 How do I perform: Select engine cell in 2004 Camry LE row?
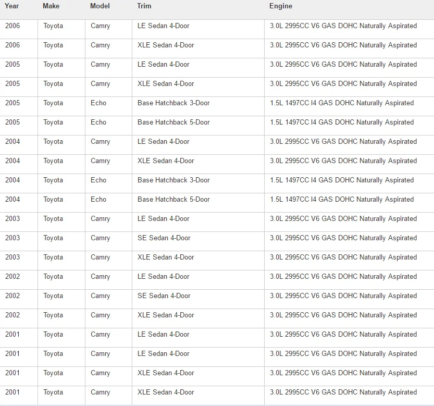pos(349,145)
